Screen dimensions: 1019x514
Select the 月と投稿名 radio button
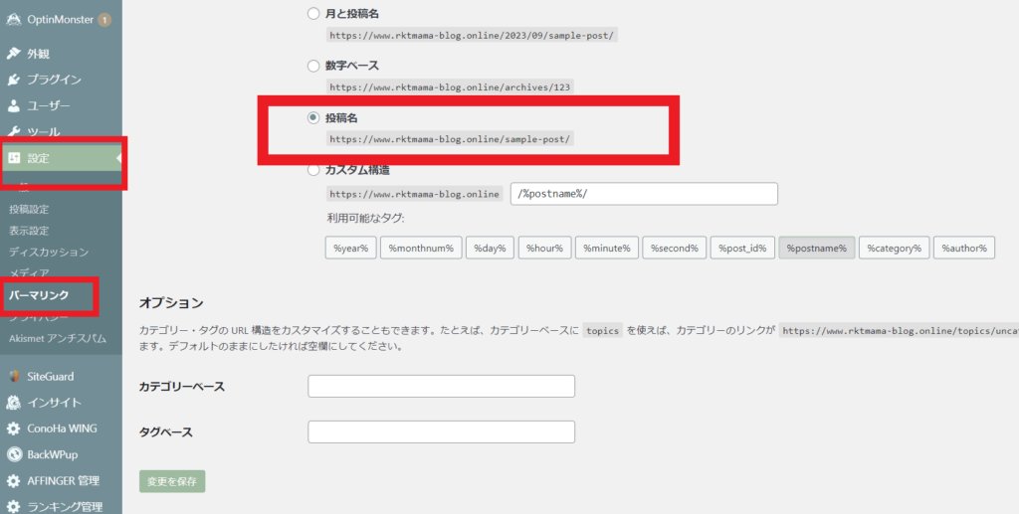313,14
